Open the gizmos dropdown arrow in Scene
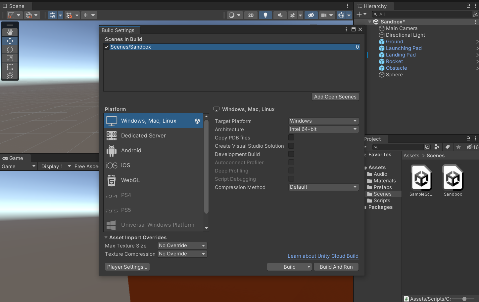Image resolution: width=479 pixels, height=302 pixels. click(x=349, y=15)
